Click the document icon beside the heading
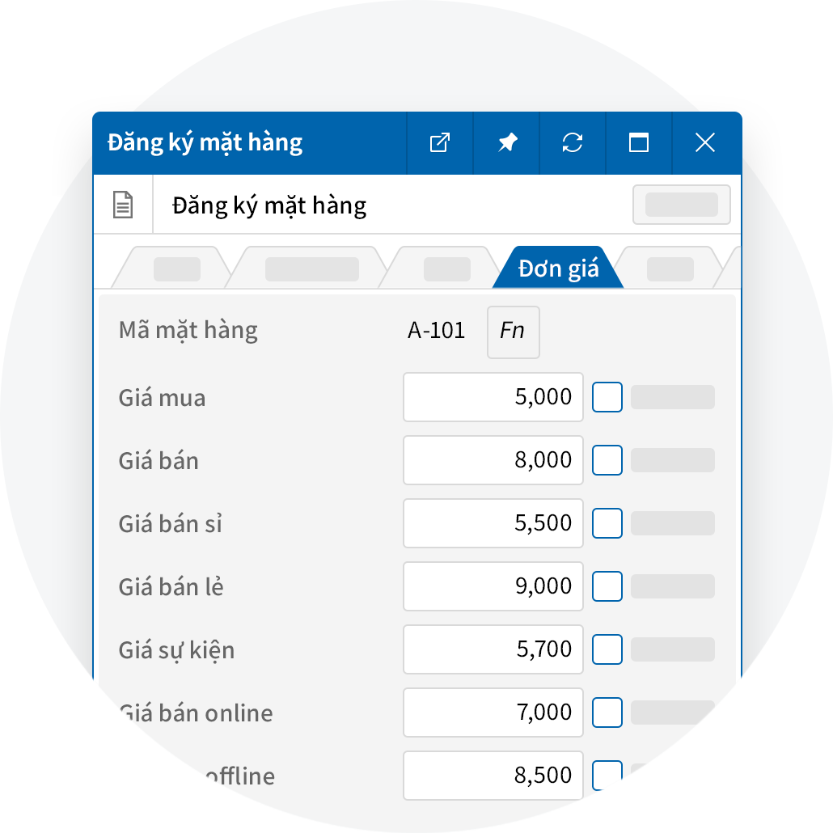 tap(123, 205)
